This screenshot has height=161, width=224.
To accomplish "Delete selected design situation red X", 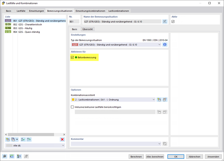I will [x=62, y=140].
